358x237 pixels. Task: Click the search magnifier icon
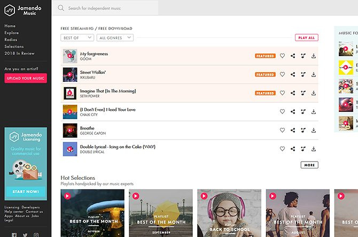(x=61, y=8)
